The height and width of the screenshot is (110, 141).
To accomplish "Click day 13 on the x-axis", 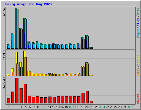I will coord(58,107).
